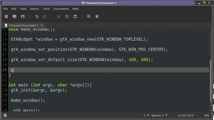Save the document with the floppy icon
Viewport: 214px width, 120px height.
(23, 16)
